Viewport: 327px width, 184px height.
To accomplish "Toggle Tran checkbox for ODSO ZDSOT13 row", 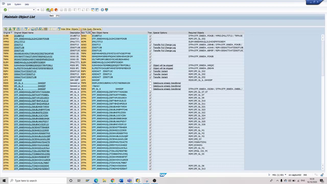I will (150, 45).
